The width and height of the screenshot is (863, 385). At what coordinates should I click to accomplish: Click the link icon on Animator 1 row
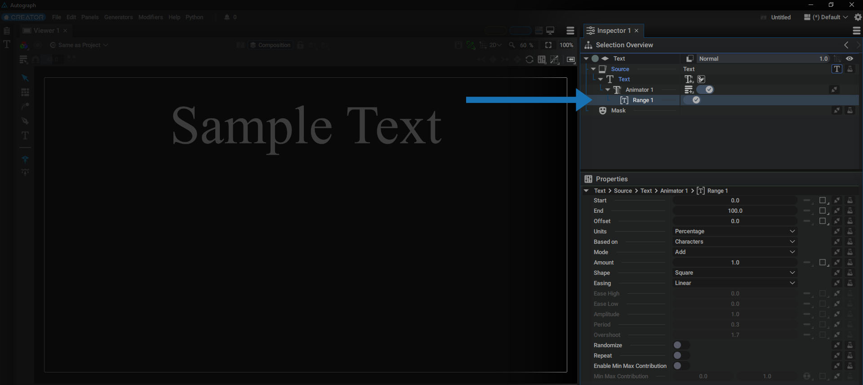click(835, 90)
